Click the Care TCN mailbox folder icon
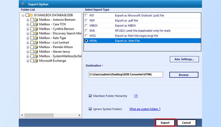 point(36,24)
